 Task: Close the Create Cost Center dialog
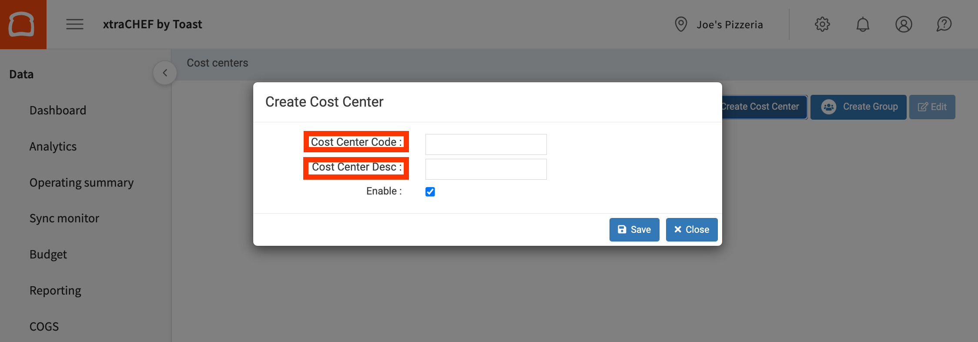692,230
